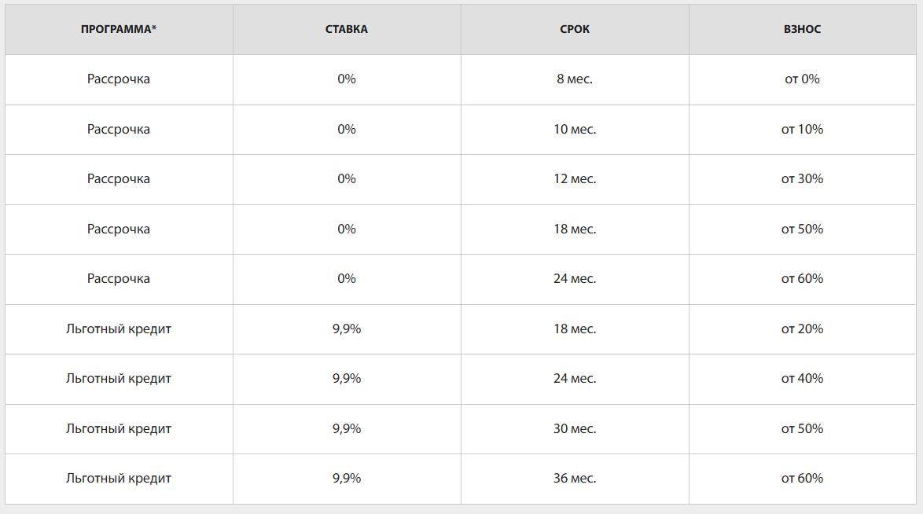This screenshot has height=514, width=923.
Task: Click the 30 мес. term cell
Action: coord(575,429)
